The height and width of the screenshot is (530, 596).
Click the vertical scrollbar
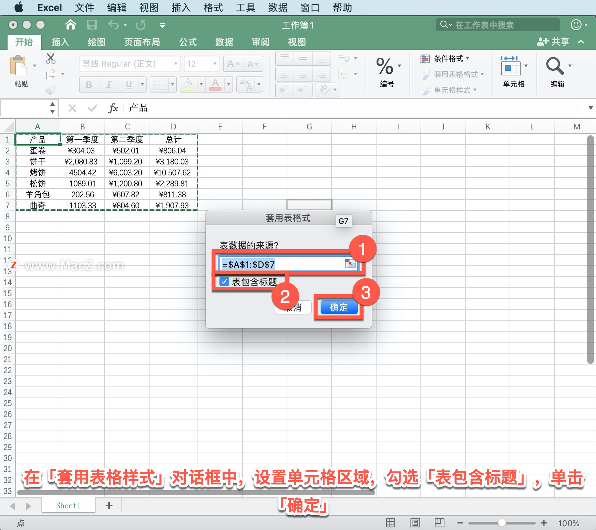point(590,249)
